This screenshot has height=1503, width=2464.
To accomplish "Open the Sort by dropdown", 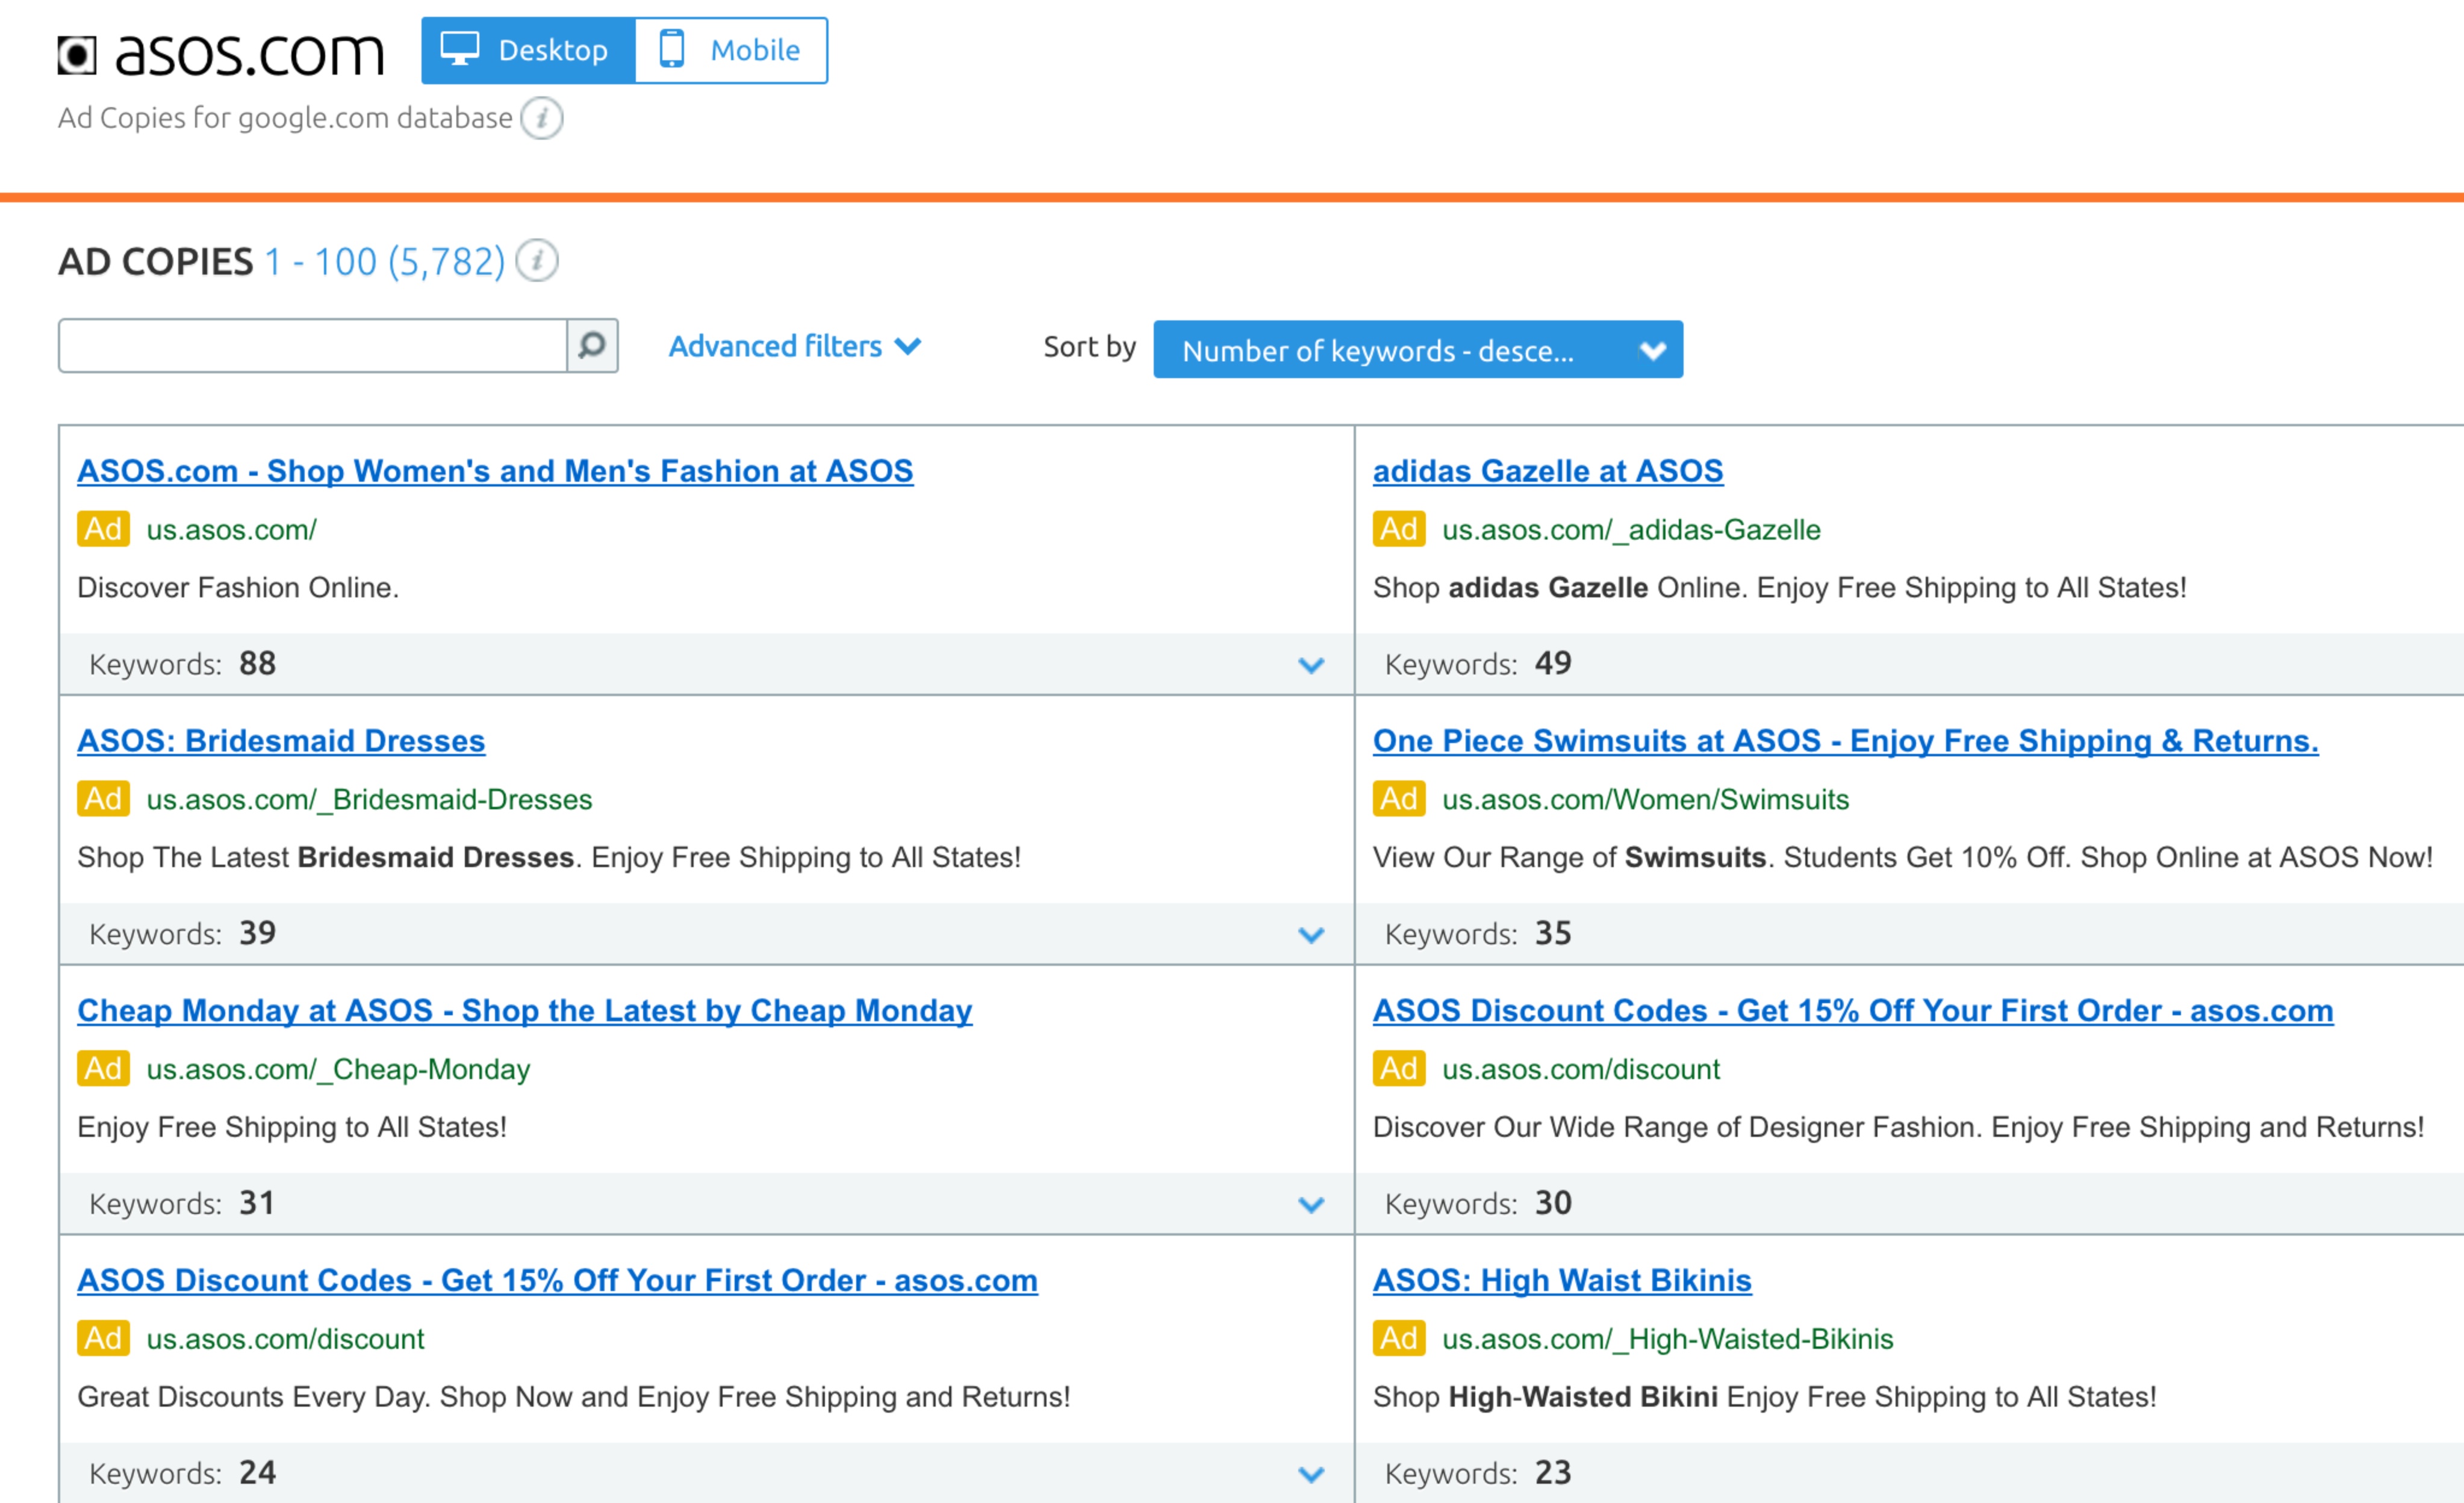I will tap(1417, 350).
